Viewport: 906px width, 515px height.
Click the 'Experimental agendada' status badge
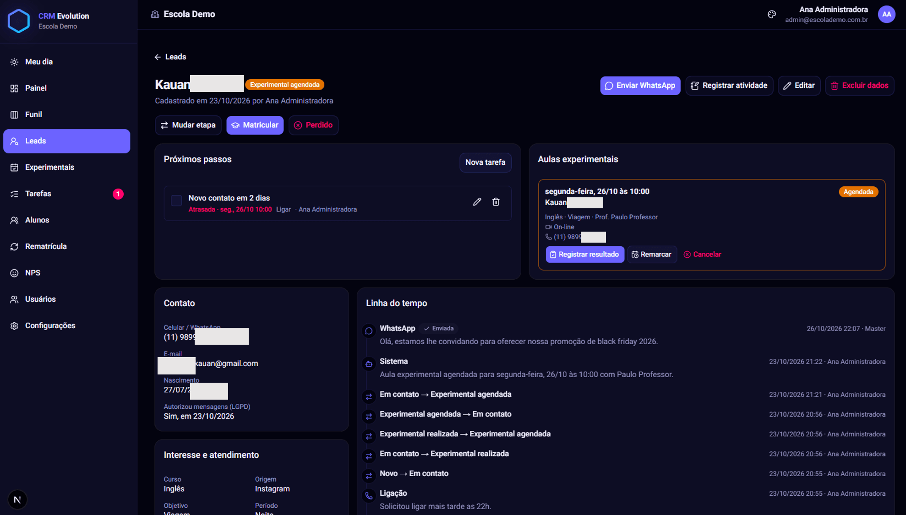point(284,85)
